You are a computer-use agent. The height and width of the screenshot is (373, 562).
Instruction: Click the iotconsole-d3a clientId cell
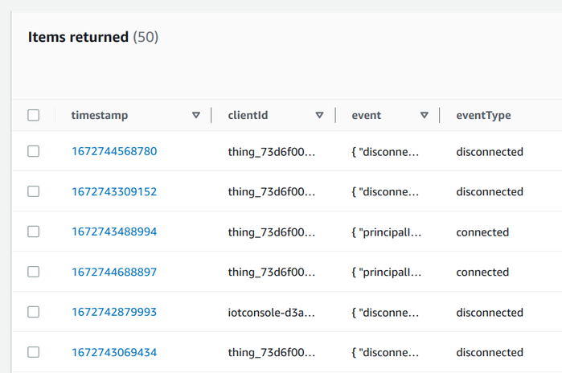point(271,312)
